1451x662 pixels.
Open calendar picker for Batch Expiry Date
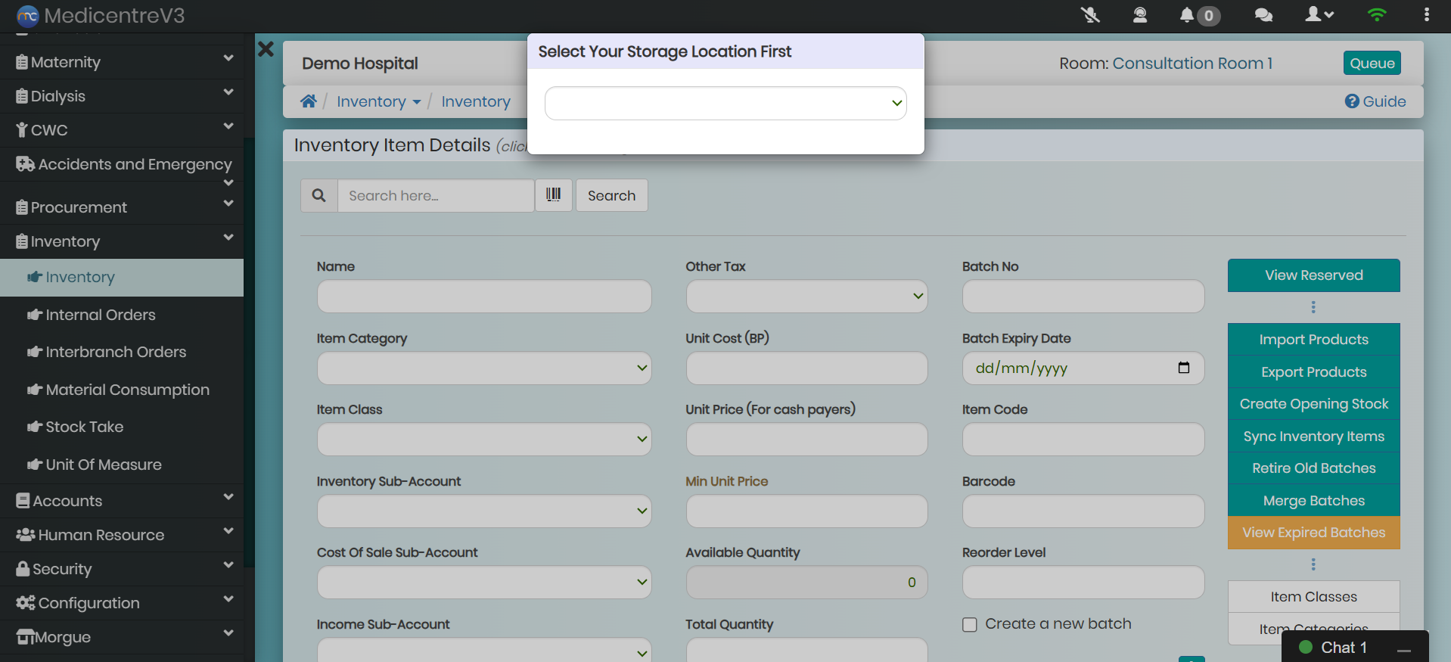click(1183, 368)
